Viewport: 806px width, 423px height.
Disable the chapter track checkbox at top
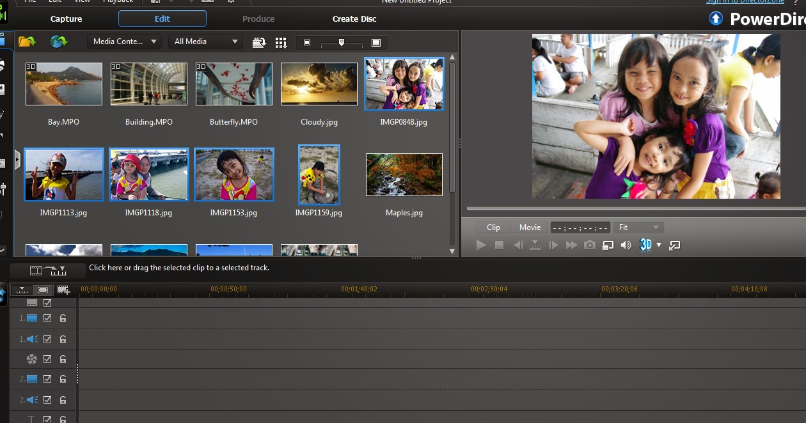47,303
